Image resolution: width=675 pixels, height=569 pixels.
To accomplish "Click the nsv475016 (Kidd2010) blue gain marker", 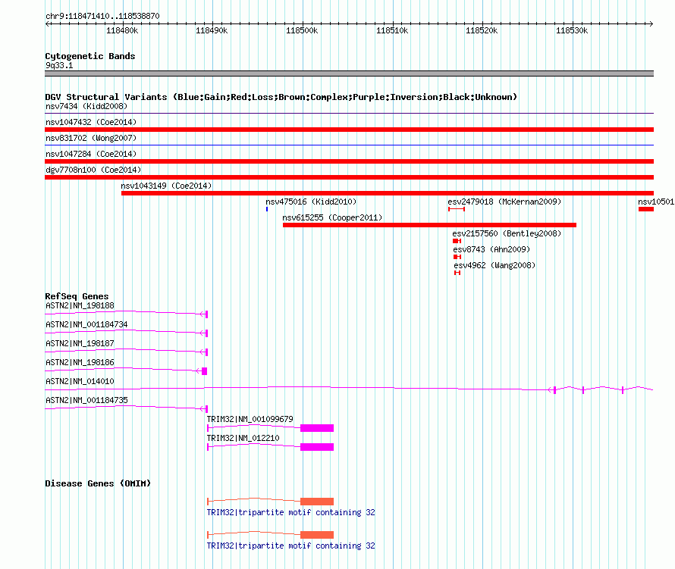I will tap(267, 209).
